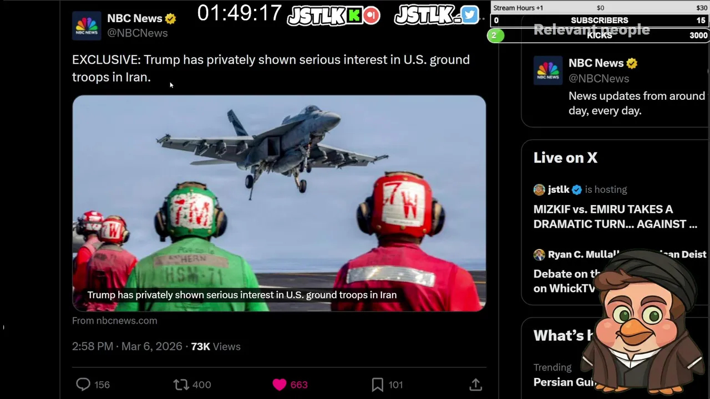This screenshot has height=399, width=710.
Task: Repost the tweet with 400 reposts
Action: click(181, 385)
